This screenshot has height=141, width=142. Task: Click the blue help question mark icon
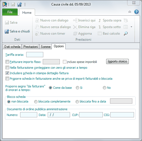[x=136, y=12]
